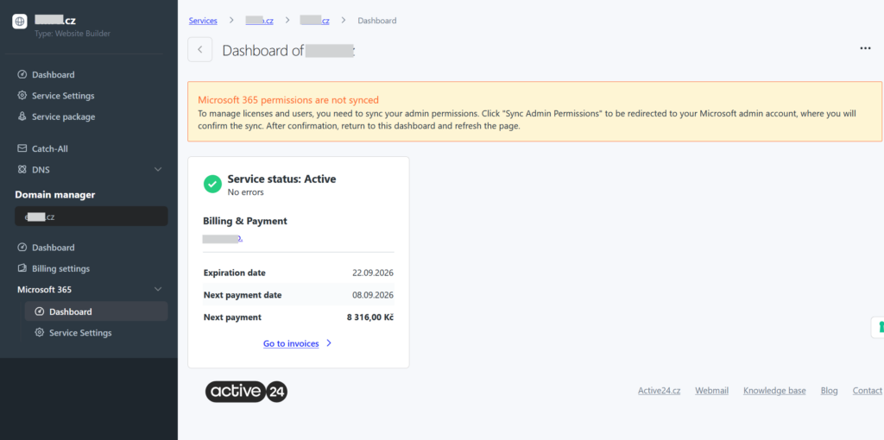Click the Active24 logo in footer
Image resolution: width=884 pixels, height=440 pixels.
[246, 392]
